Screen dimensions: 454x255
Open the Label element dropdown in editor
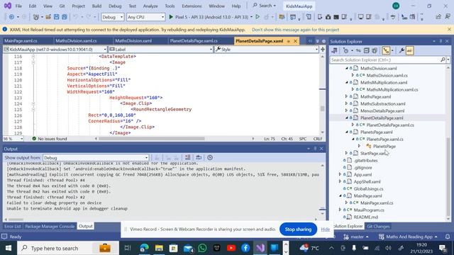pyautogui.click(x=160, y=50)
